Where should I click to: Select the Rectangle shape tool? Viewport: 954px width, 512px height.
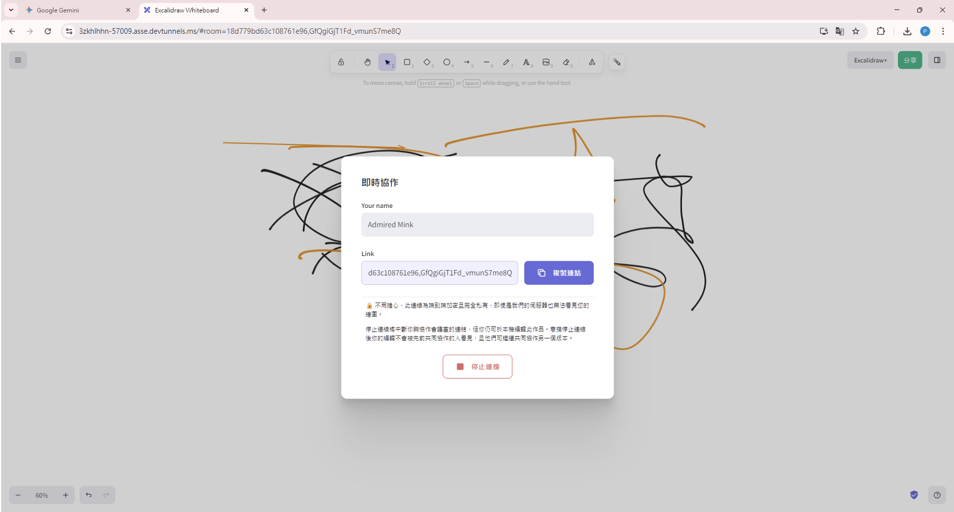point(407,62)
